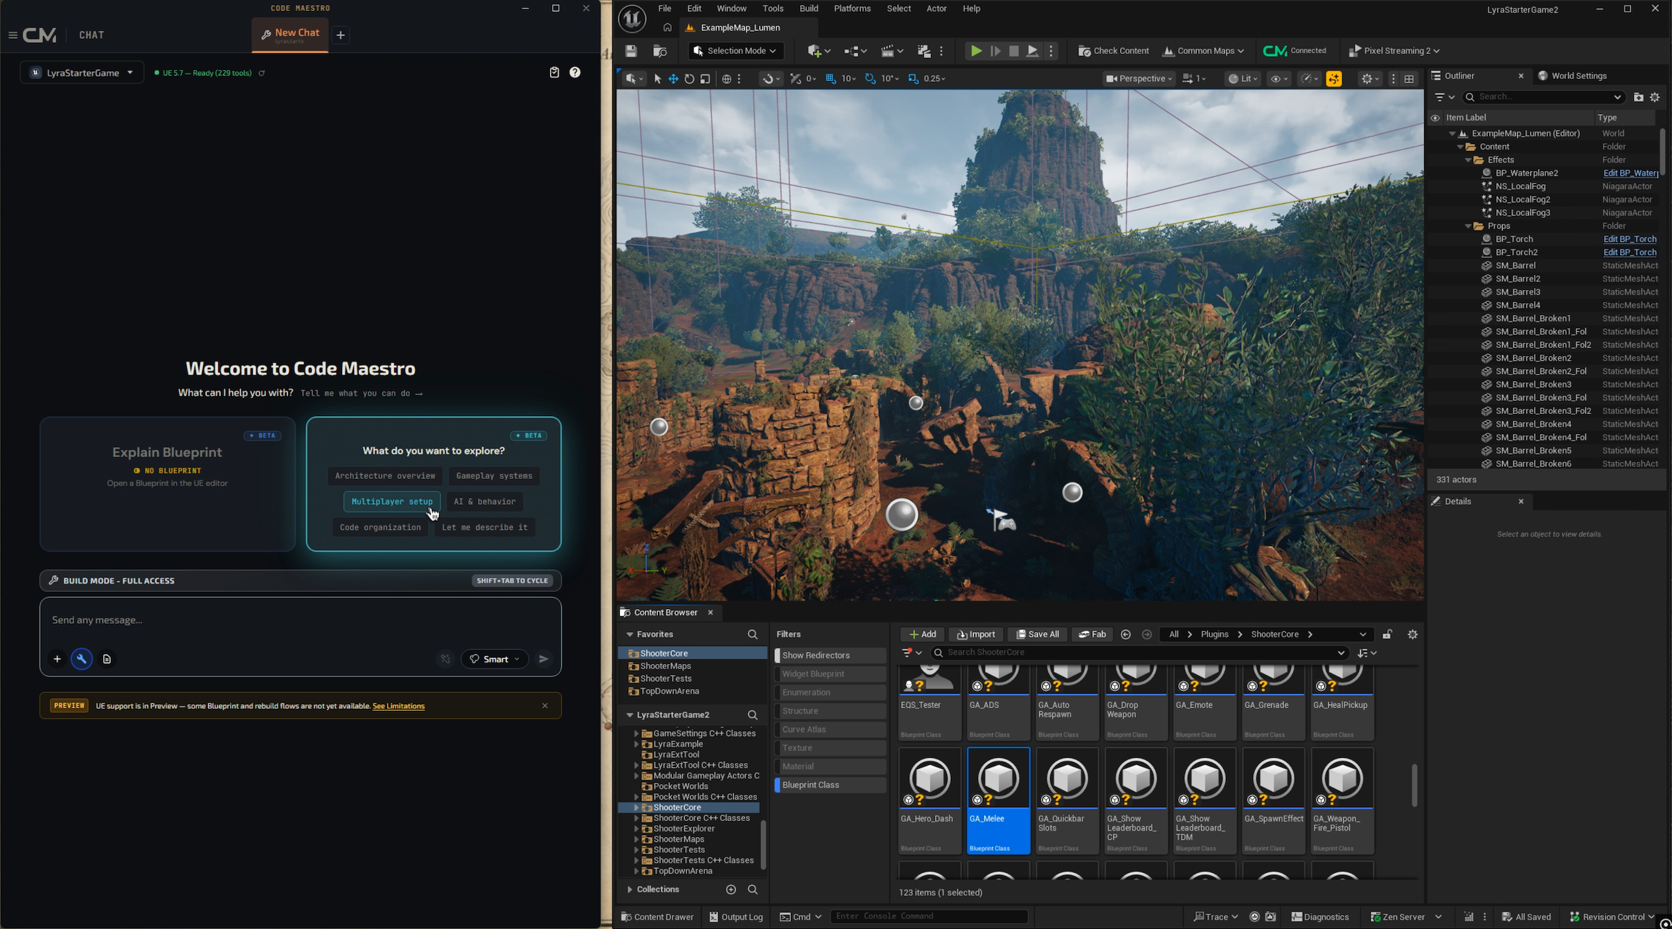The image size is (1672, 929).
Task: Open the Selection Mode dropdown
Action: tap(735, 51)
